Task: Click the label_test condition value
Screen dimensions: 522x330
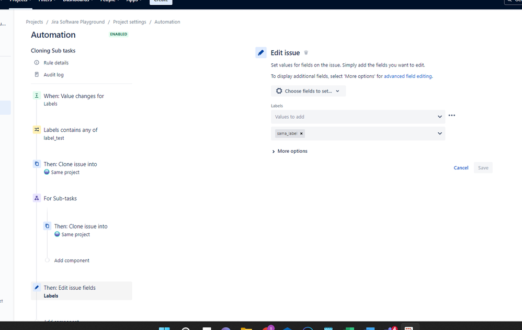Action: (54, 138)
